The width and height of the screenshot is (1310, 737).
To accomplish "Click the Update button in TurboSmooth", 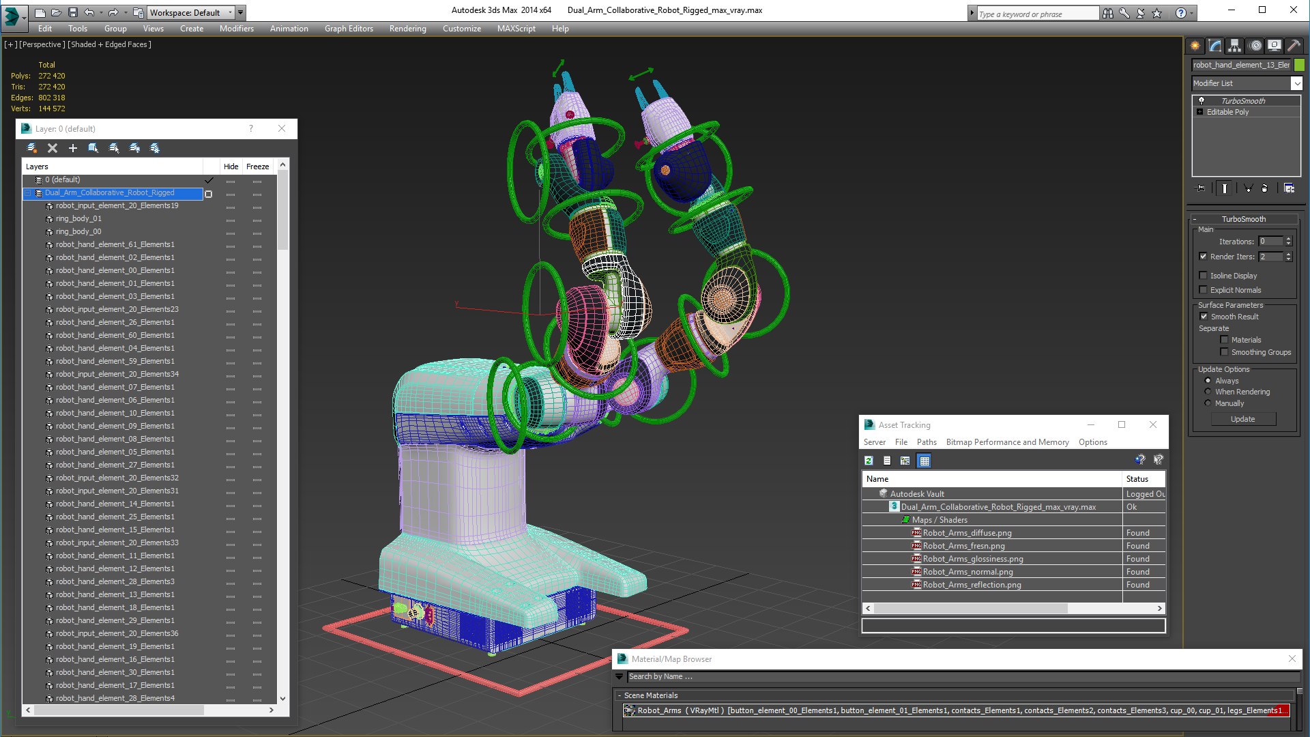I will (1242, 419).
